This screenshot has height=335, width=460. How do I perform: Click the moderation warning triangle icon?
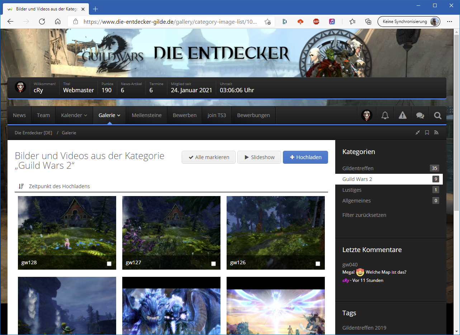pyautogui.click(x=403, y=115)
